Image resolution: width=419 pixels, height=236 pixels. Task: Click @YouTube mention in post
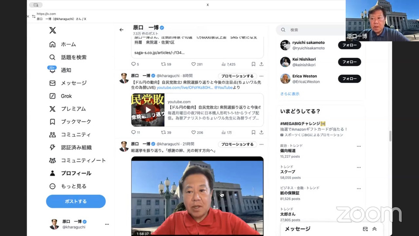point(223,87)
